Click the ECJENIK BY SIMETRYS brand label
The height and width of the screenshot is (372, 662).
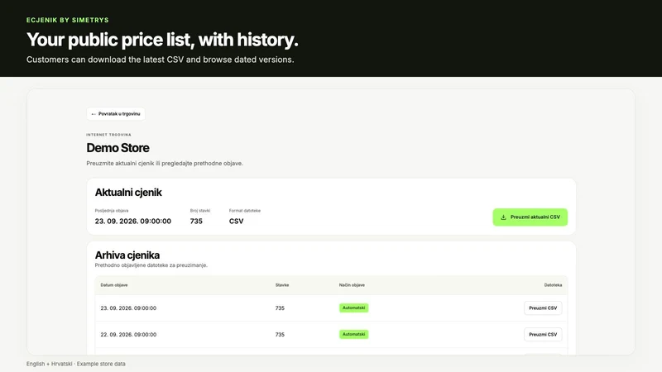68,20
